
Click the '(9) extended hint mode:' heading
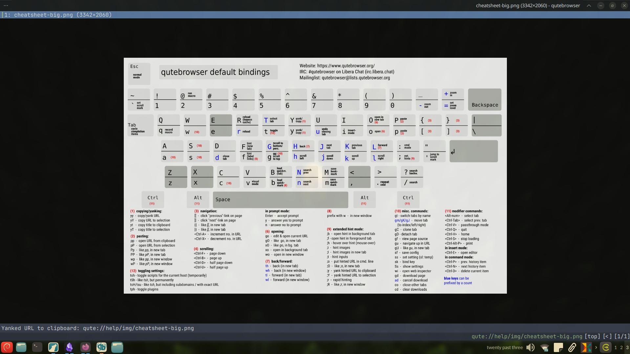(345, 229)
